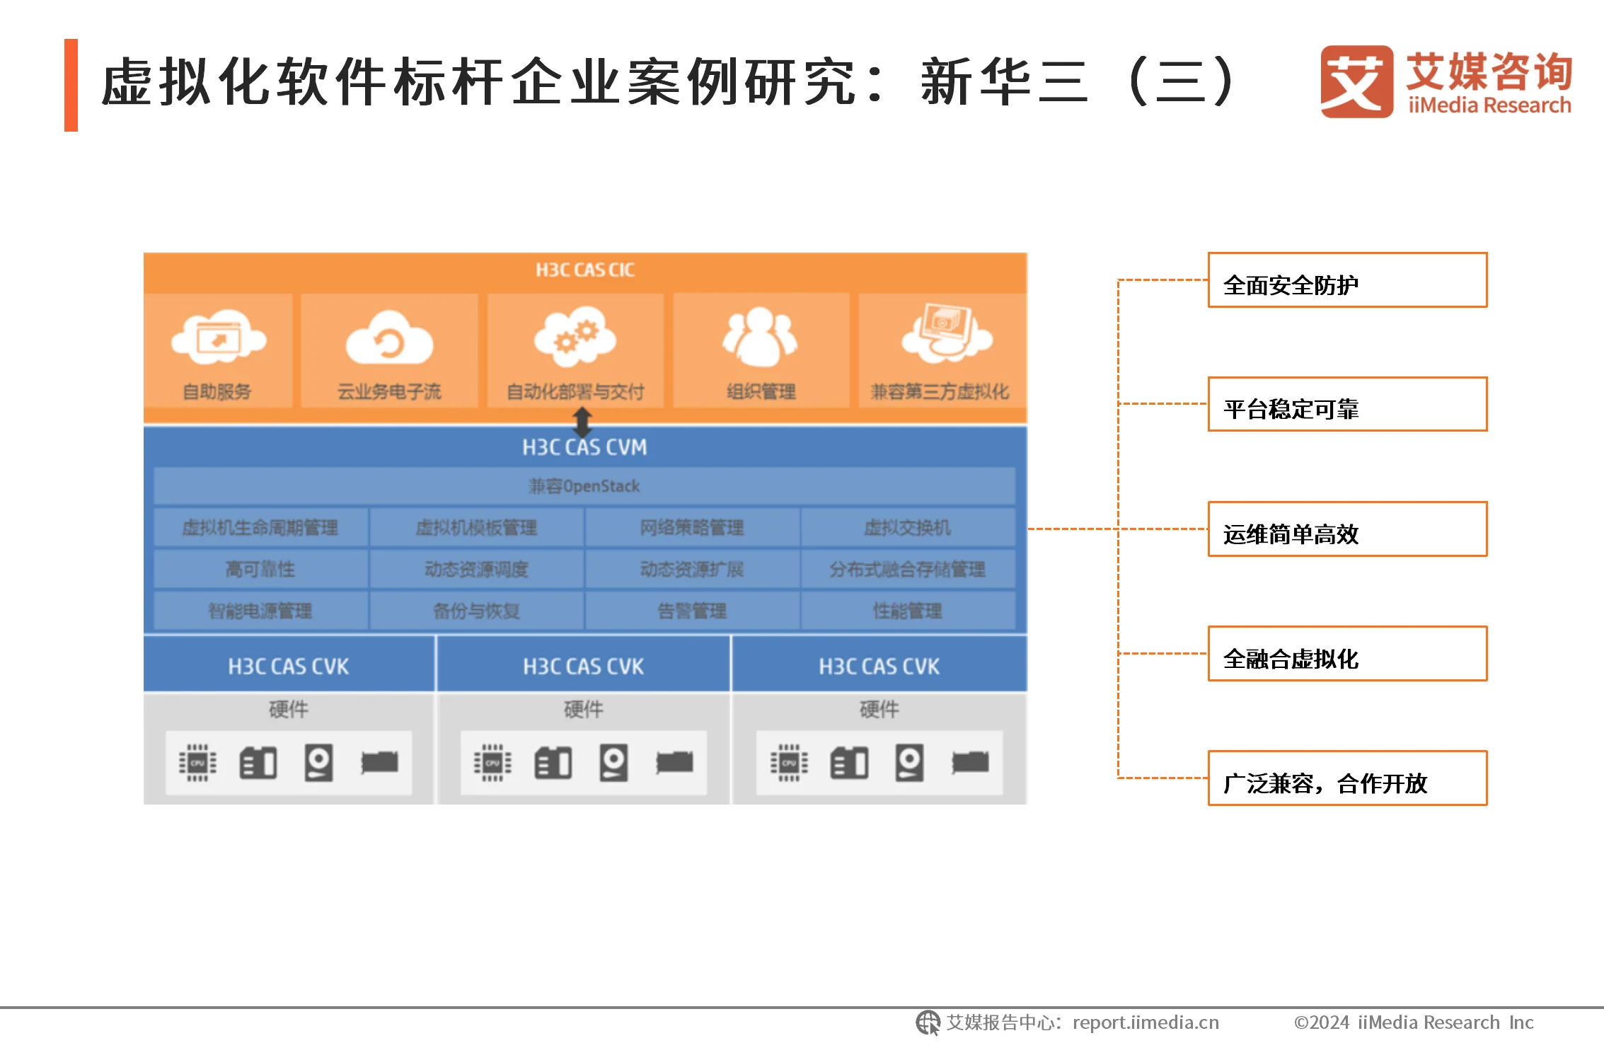Click the network card icon in first 硬件 block
The width and height of the screenshot is (1604, 1043).
(x=380, y=762)
